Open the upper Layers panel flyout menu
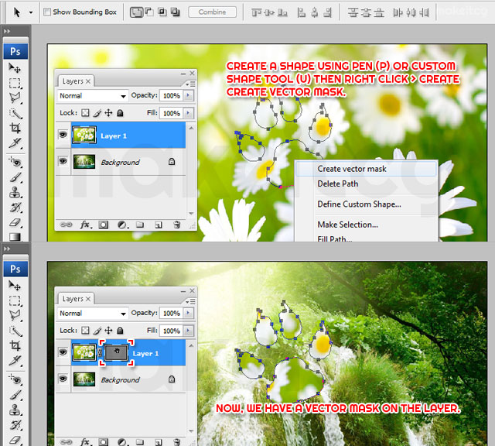The height and width of the screenshot is (446, 495). pos(190,84)
